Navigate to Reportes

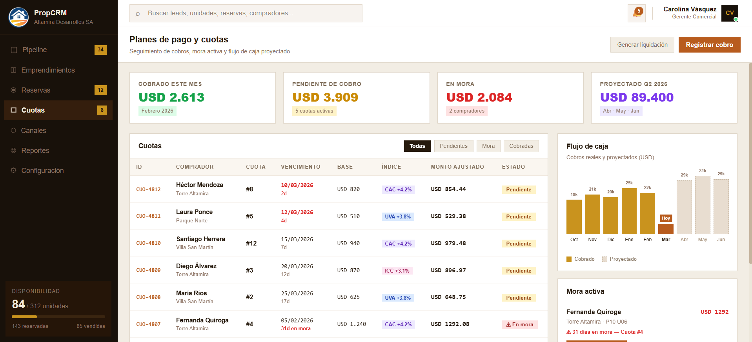(x=58, y=150)
